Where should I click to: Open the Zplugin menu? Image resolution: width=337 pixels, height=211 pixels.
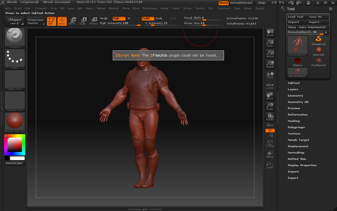tap(247, 8)
